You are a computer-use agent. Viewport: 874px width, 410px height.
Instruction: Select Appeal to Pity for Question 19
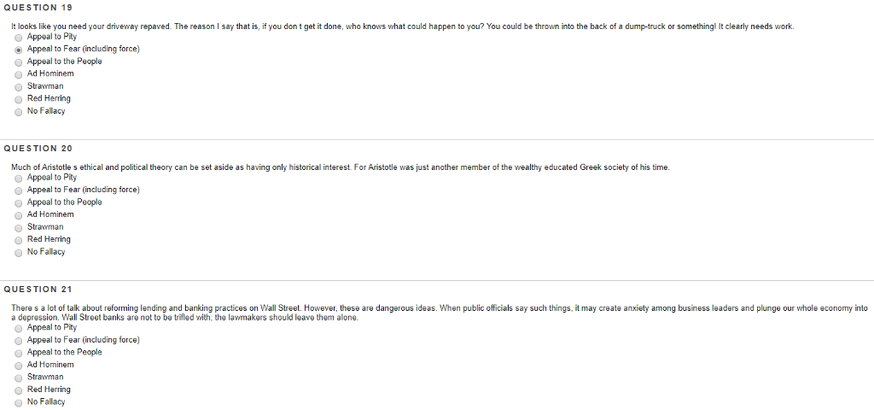pos(19,37)
